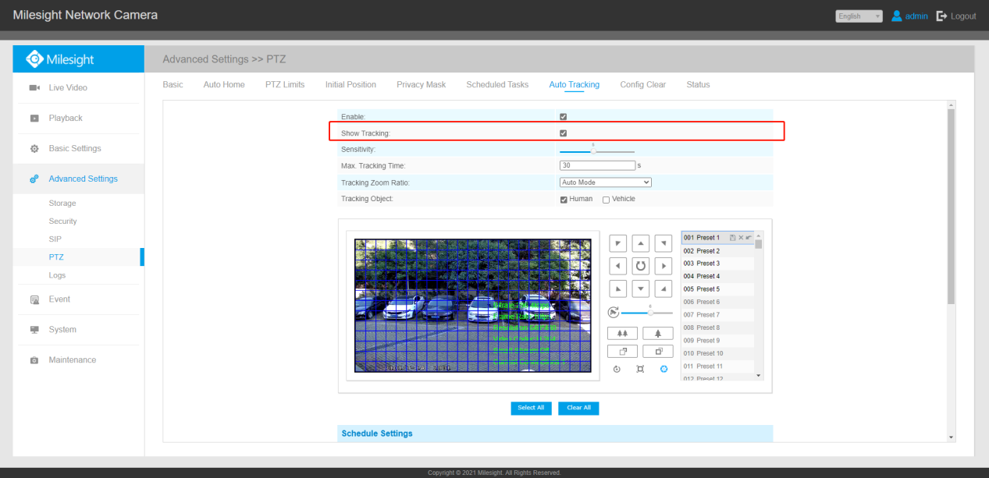The image size is (989, 478).
Task: Pan camera down-left with PTZ arrow
Action: coord(617,289)
